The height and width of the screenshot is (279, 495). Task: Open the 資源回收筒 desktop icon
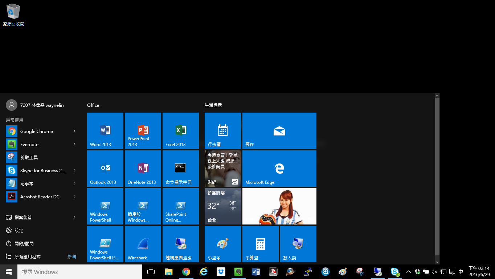tap(13, 15)
